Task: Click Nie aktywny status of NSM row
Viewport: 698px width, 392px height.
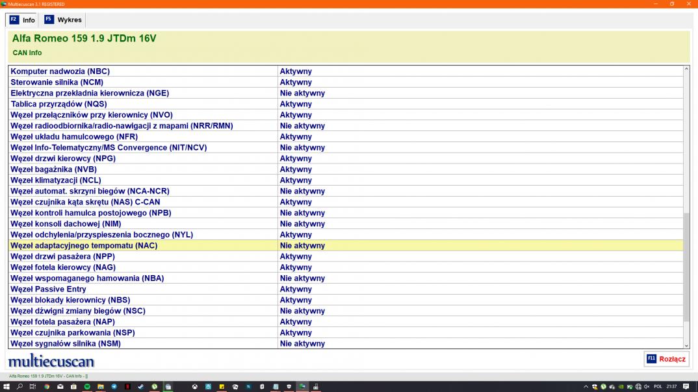Action: point(302,343)
